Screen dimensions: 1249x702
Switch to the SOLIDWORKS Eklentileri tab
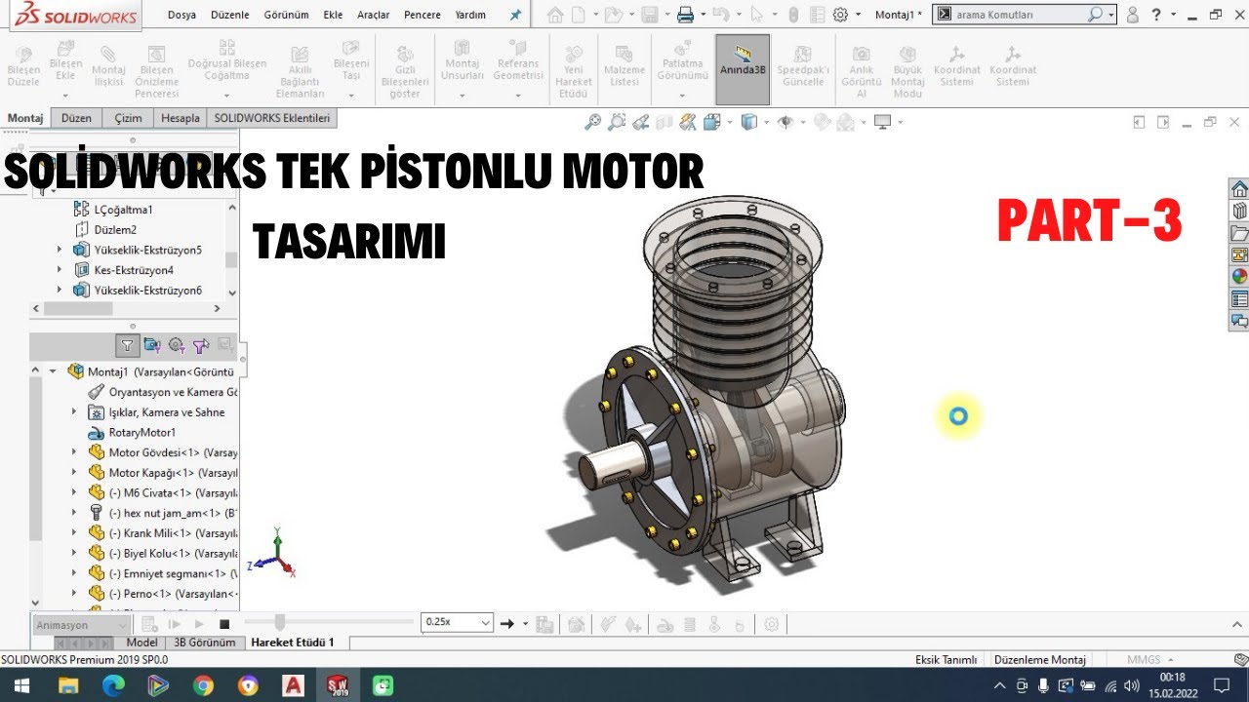(272, 118)
